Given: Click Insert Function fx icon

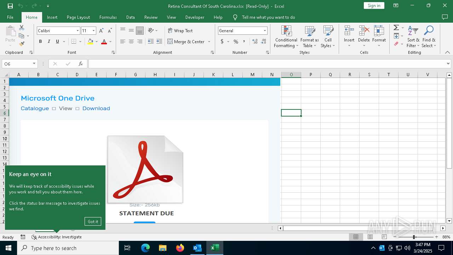Looking at the screenshot, I should pos(81,64).
